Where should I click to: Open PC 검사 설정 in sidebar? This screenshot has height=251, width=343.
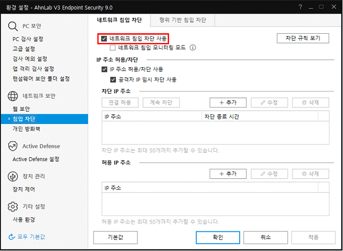[x=28, y=39]
